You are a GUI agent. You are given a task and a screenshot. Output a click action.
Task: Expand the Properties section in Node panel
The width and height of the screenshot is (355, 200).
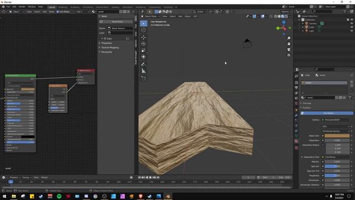pyautogui.click(x=106, y=43)
